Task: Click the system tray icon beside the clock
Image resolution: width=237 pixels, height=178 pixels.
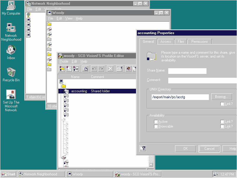Action: (216, 174)
